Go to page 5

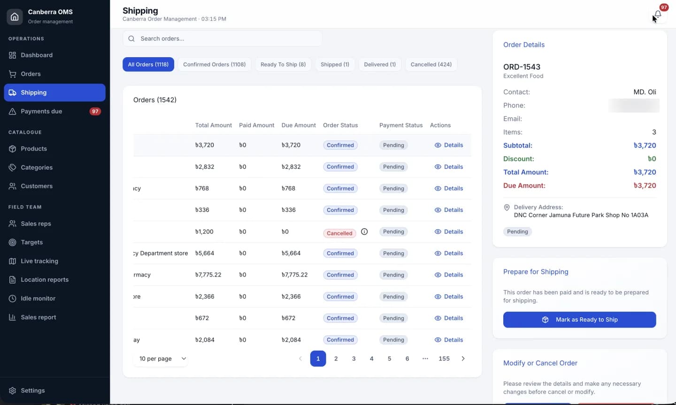pyautogui.click(x=390, y=359)
